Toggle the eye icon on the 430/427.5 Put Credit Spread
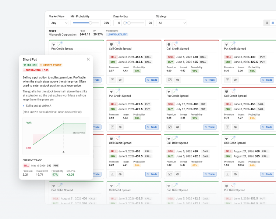 [235, 80]
